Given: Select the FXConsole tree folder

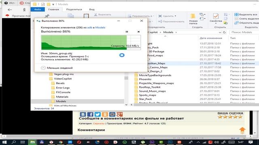Looking at the screenshot, I should (63, 92).
